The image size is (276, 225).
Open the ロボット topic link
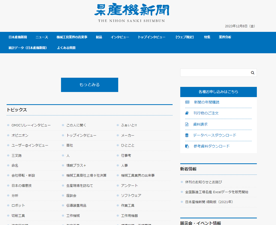[19, 205]
